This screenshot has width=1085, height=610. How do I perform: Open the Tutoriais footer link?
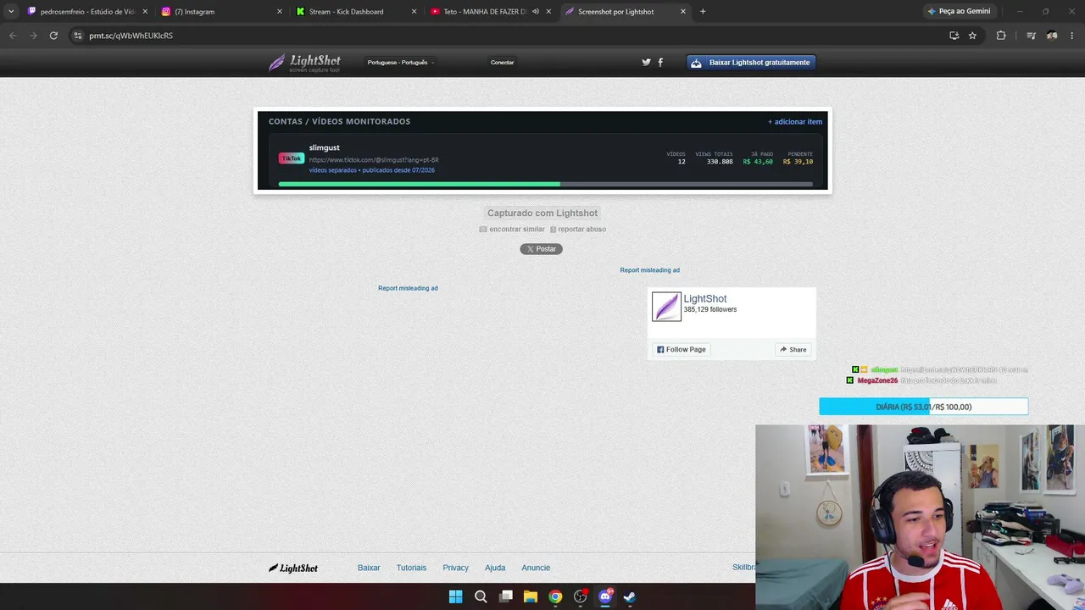coord(411,568)
